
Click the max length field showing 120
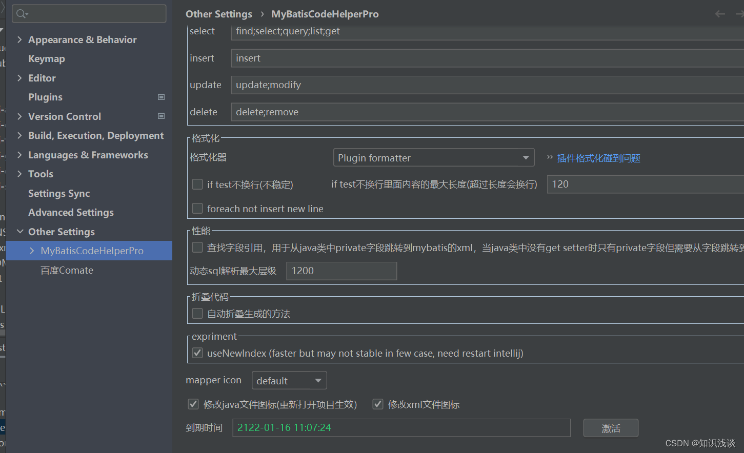point(646,184)
